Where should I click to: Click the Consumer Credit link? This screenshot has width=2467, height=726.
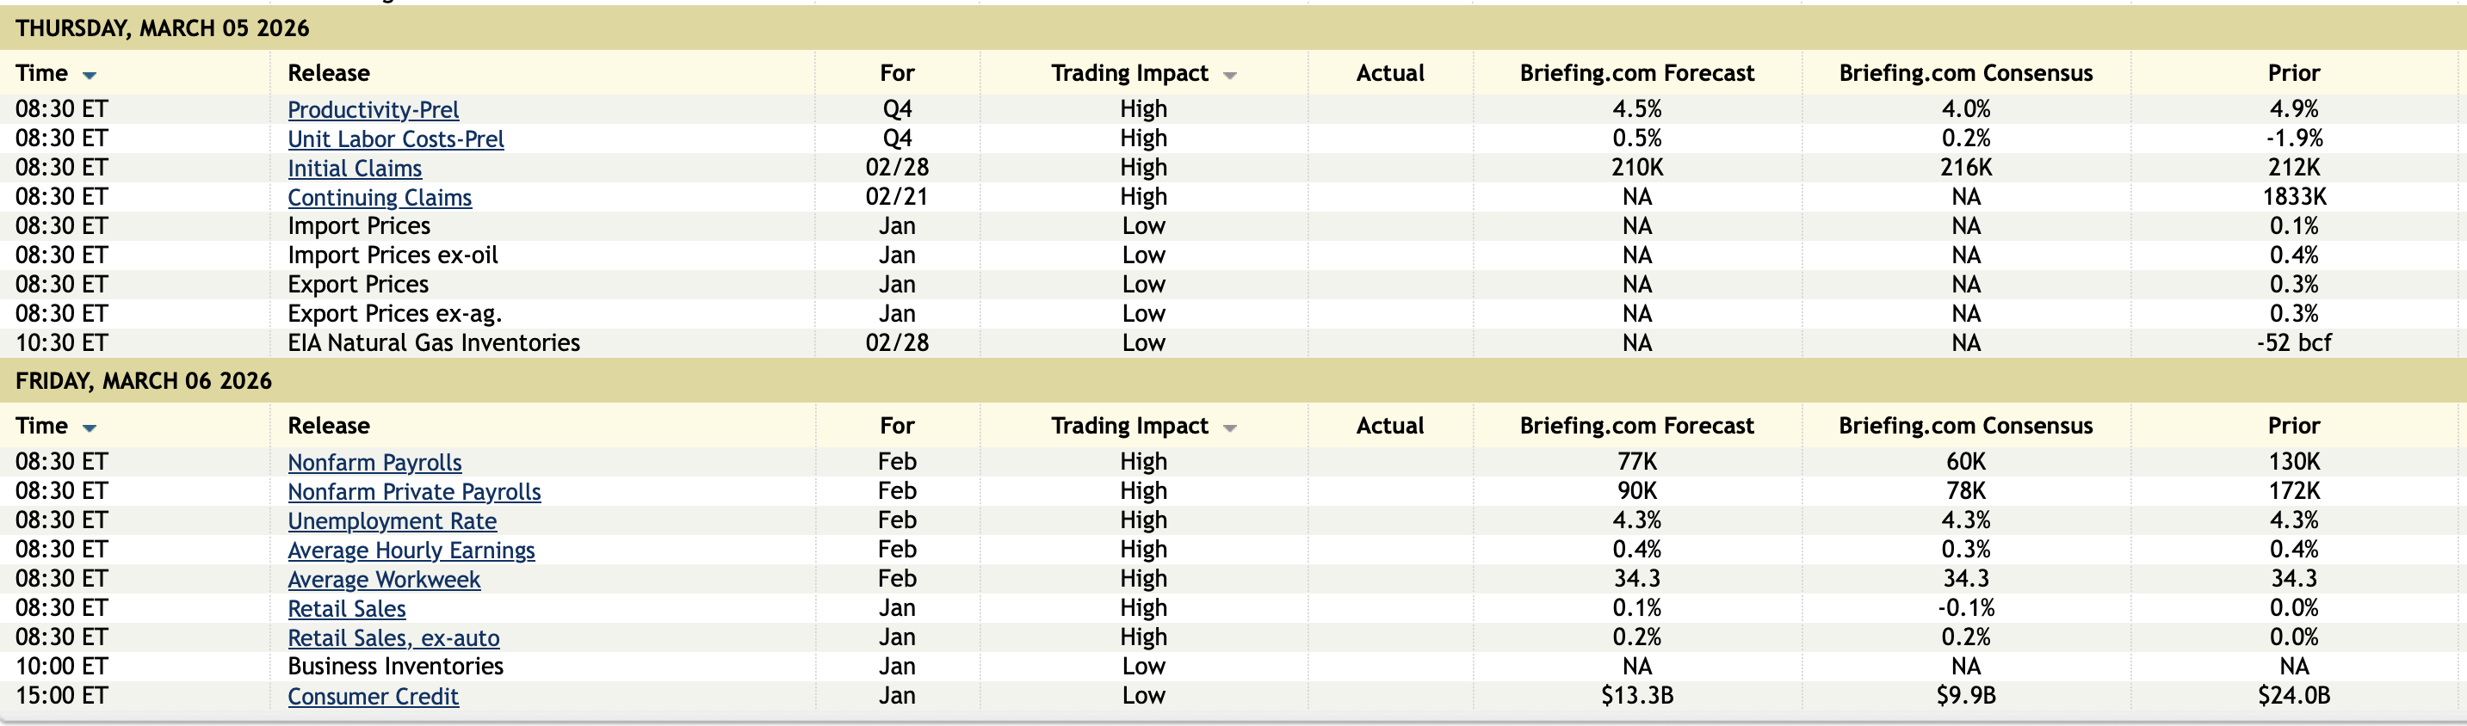click(x=373, y=697)
